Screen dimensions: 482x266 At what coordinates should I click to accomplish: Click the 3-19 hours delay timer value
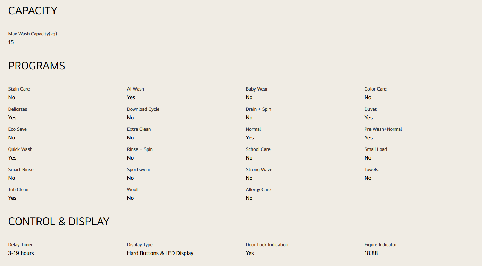click(x=21, y=253)
